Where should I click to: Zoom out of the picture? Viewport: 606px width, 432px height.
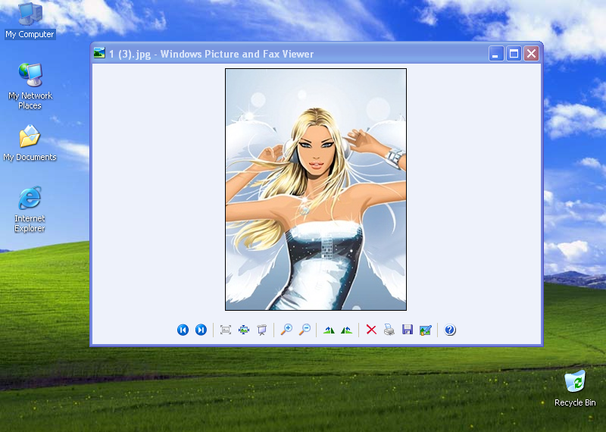(x=305, y=330)
